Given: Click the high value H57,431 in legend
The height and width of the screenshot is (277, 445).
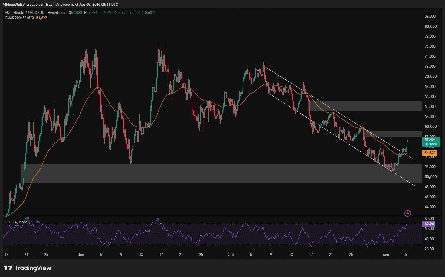Looking at the screenshot, I should [x=90, y=13].
